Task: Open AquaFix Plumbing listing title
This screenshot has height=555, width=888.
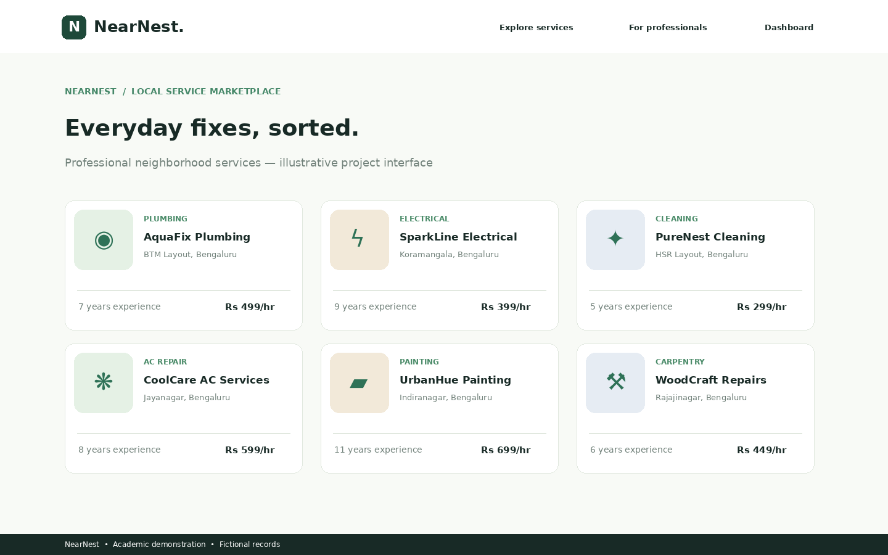Action: (197, 237)
